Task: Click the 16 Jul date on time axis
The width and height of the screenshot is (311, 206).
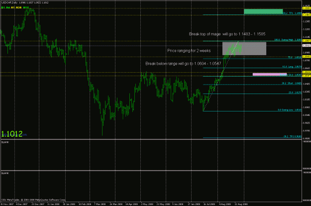Action: click(209, 204)
